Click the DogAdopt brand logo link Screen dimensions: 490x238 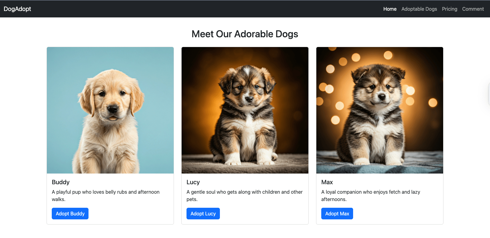17,9
